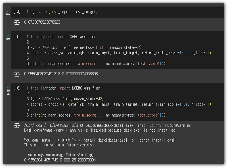Click execution count [15] run indicator
This screenshot has height=168, width=228.
tap(17, 37)
